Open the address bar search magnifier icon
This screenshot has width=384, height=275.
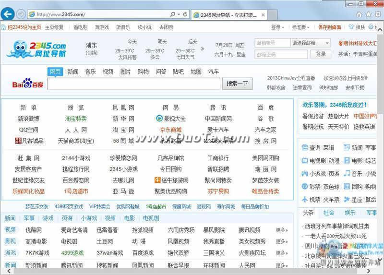173,14
